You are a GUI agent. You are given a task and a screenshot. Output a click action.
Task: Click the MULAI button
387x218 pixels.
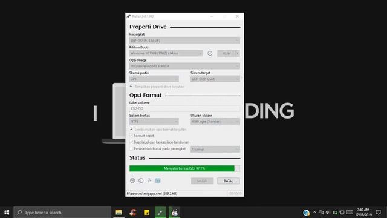click(x=202, y=181)
